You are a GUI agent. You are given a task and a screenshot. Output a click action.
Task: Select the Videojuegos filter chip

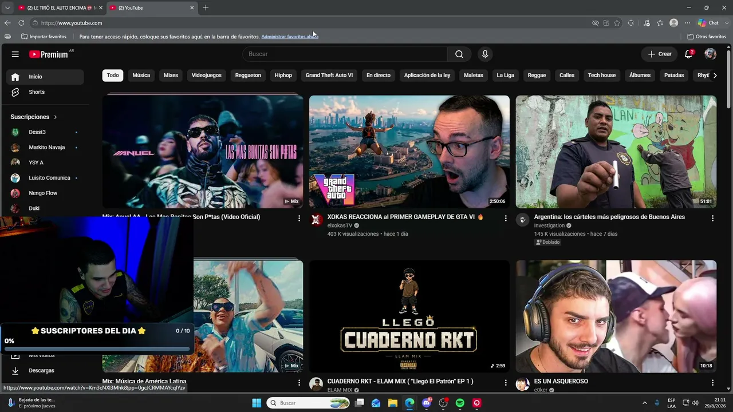[207, 76]
